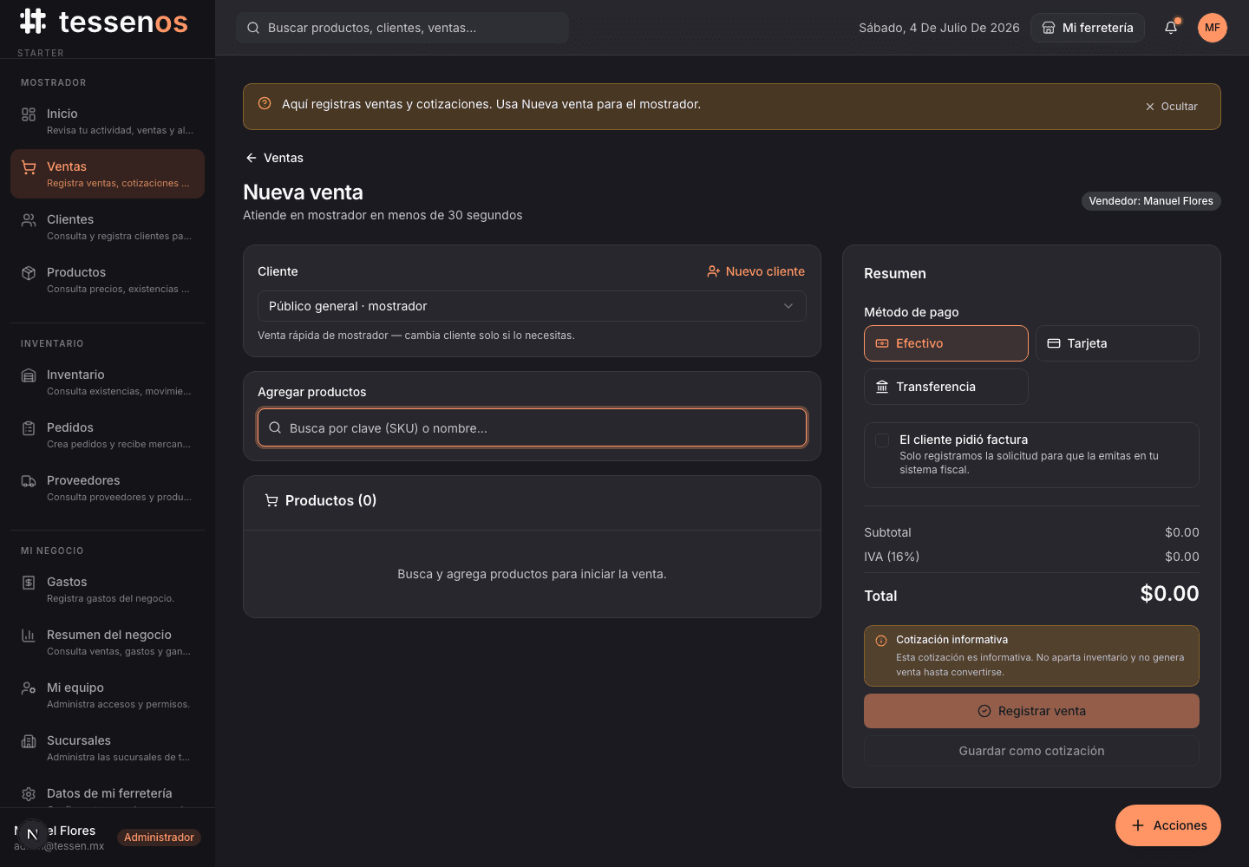Open the Inventario warehouse icon
Screen dimensions: 1249x867
(x=29, y=375)
